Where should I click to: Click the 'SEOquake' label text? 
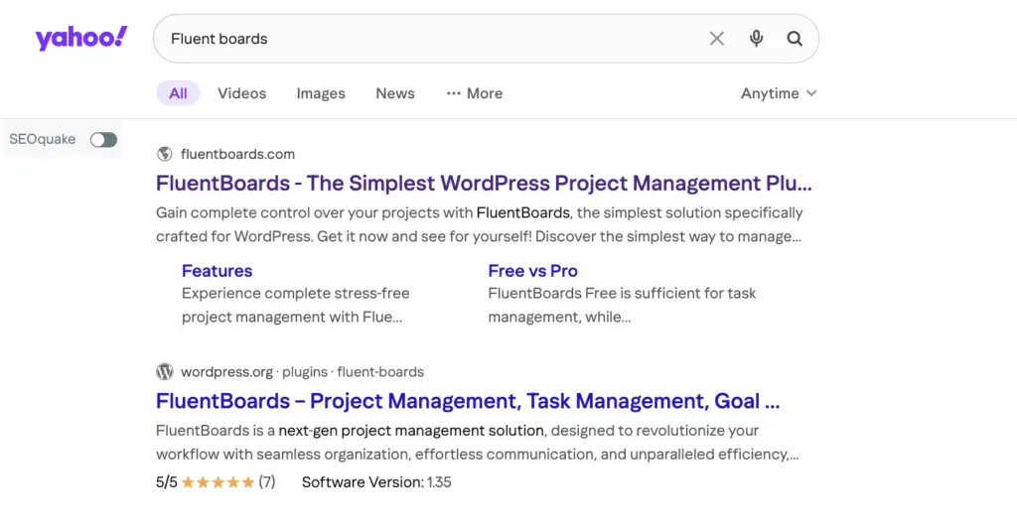tap(42, 139)
